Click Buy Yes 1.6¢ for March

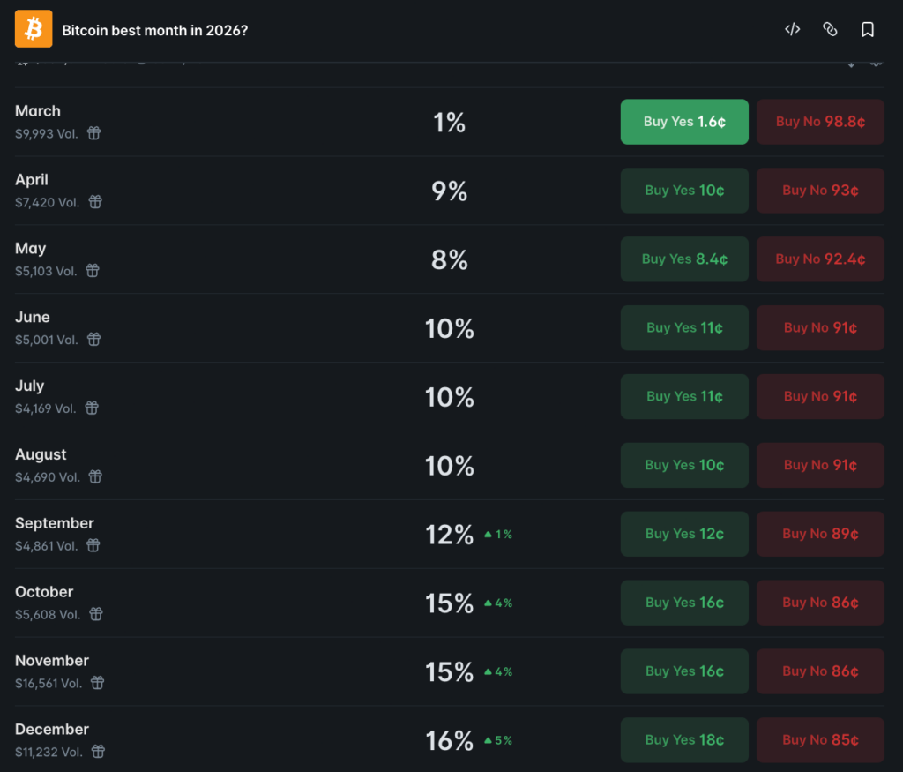point(684,122)
